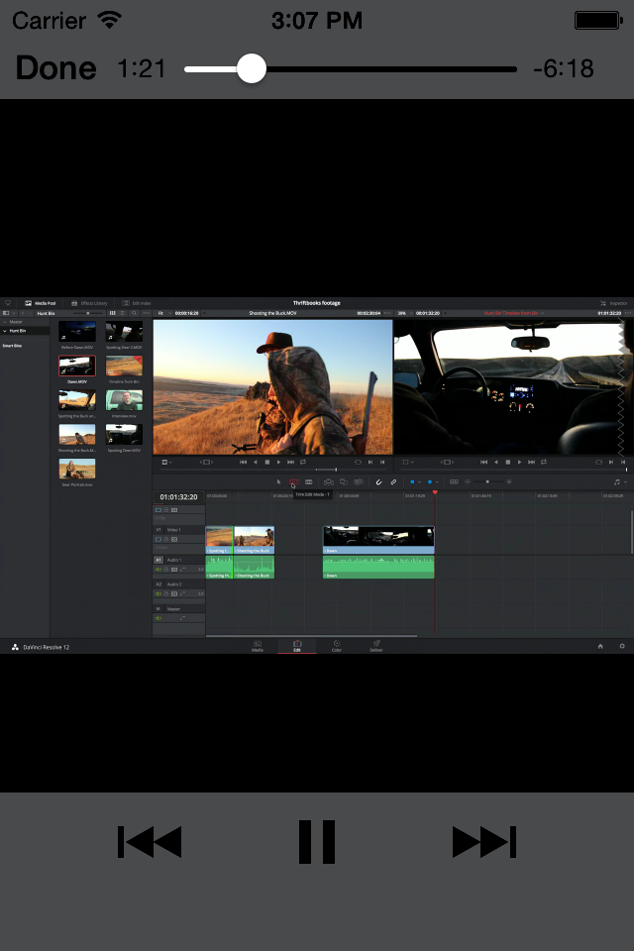Click the blue Flag icon in toolbar
634x951 pixels.
(412, 481)
